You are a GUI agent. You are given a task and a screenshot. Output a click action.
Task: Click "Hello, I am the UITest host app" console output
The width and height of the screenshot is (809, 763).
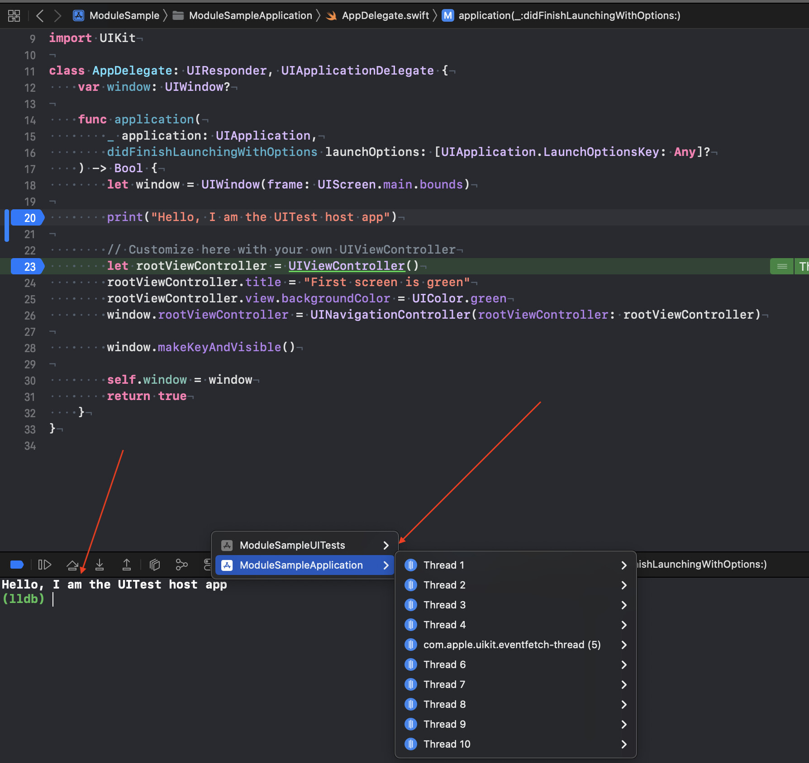point(114,584)
